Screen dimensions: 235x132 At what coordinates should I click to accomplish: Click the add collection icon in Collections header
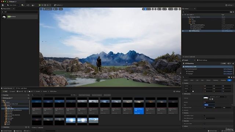[26, 127]
